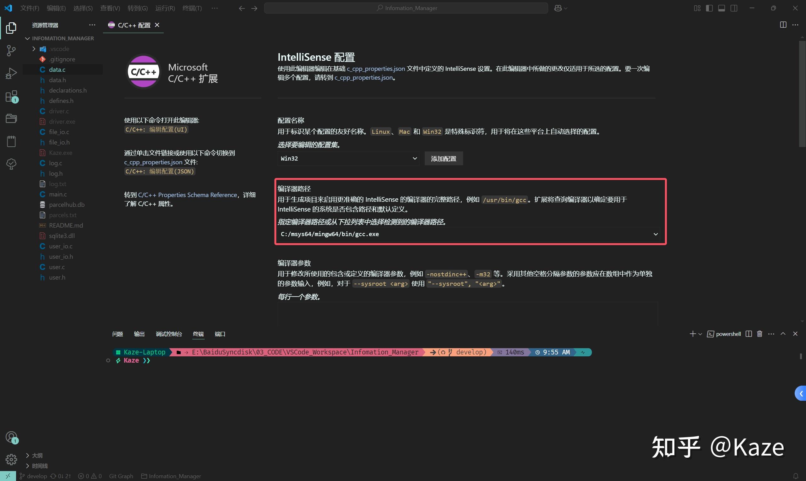This screenshot has height=481, width=806.
Task: Create a new terminal with plus icon
Action: coord(692,334)
